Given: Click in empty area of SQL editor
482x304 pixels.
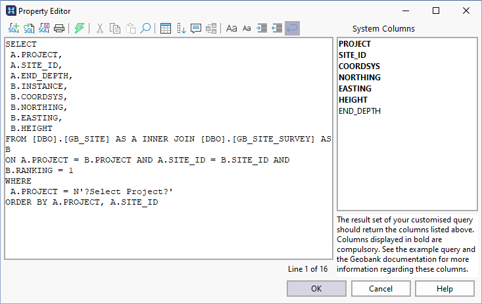Looking at the screenshot, I should pos(168,234).
